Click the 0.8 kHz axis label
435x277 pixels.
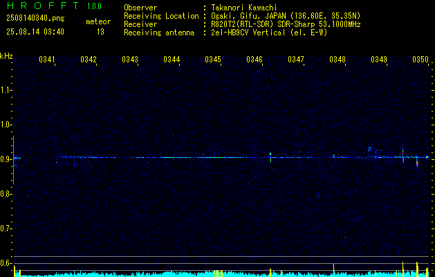pyautogui.click(x=6, y=194)
